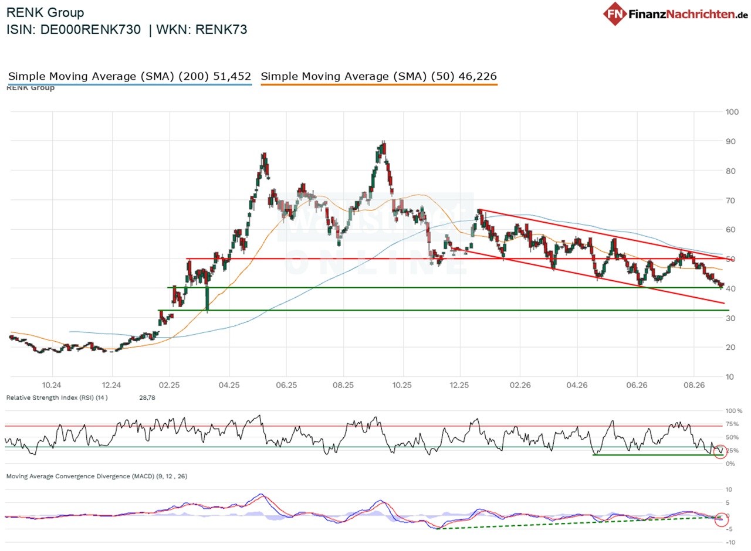751x551 pixels.
Task: Click the 12.24 date axis label
Action: click(x=111, y=385)
